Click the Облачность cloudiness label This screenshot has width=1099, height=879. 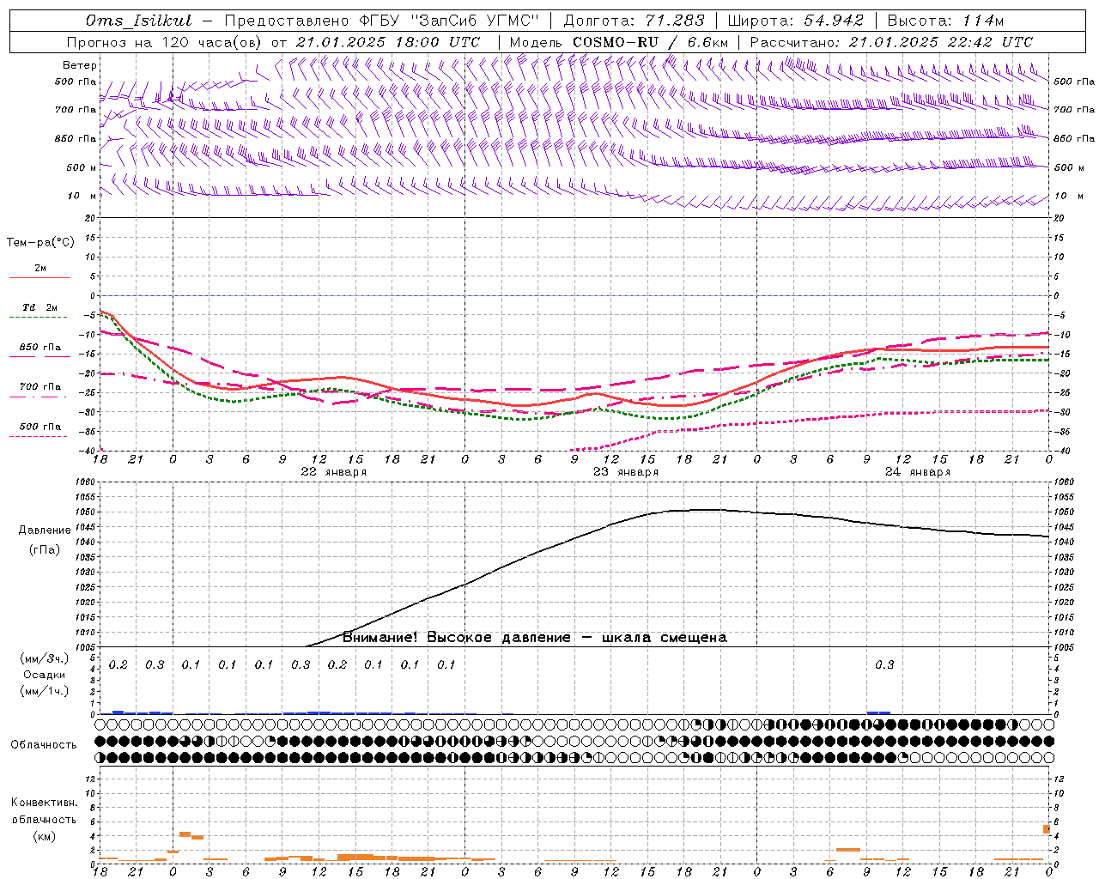[44, 744]
